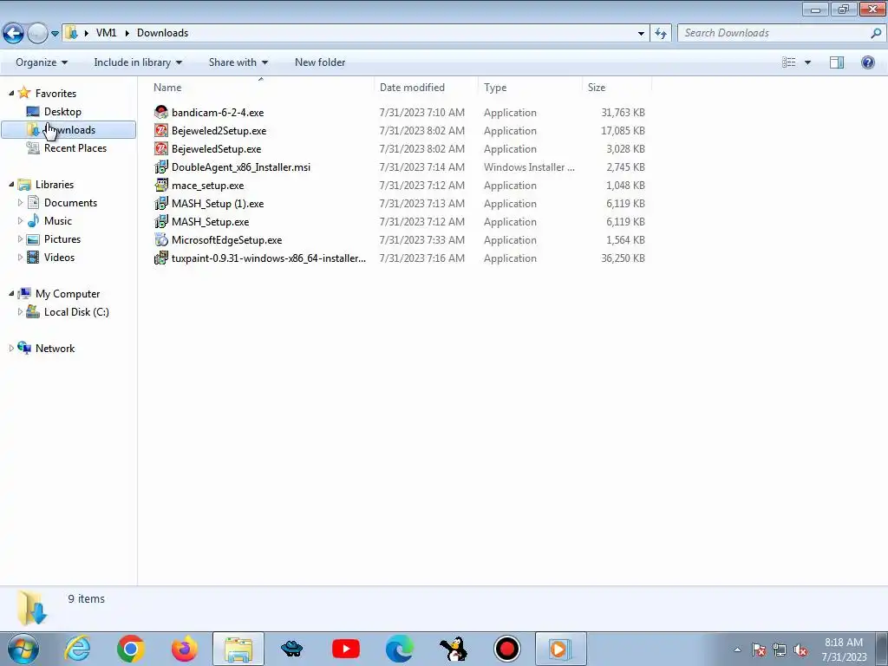Launch Google Chrome from the taskbar

pyautogui.click(x=131, y=649)
